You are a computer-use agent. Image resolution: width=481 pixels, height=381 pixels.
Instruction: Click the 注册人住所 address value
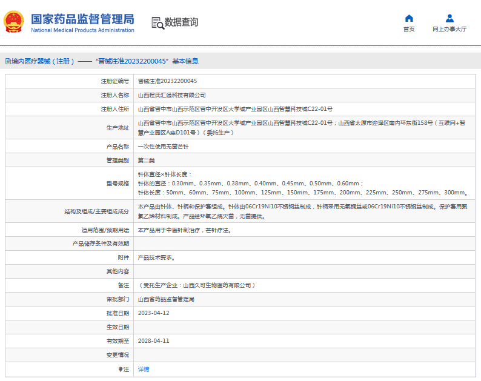235,109
